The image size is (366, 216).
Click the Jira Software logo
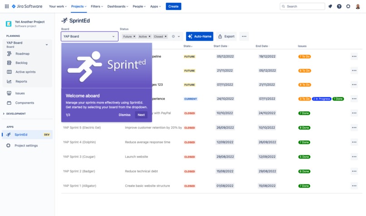27,6
